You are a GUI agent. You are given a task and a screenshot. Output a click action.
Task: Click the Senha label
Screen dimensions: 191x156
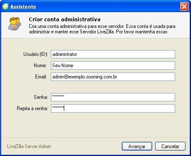pos(41,97)
